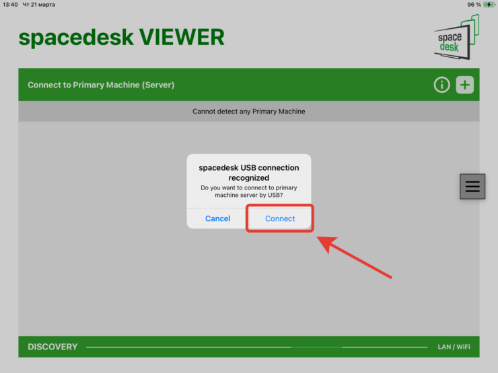
Task: Click the green segment of discovery progress bar
Action: pos(316,347)
